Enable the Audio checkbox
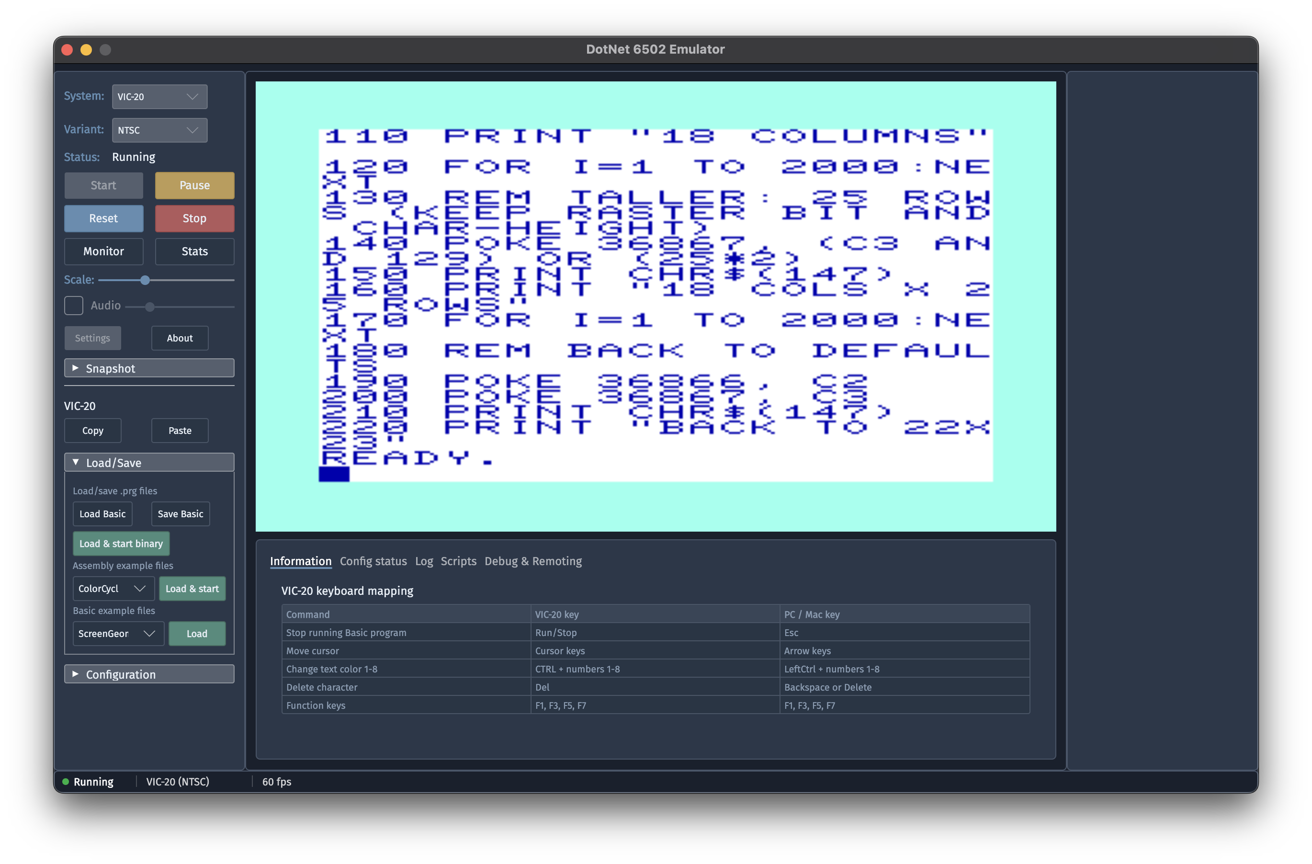1312x864 pixels. (74, 306)
